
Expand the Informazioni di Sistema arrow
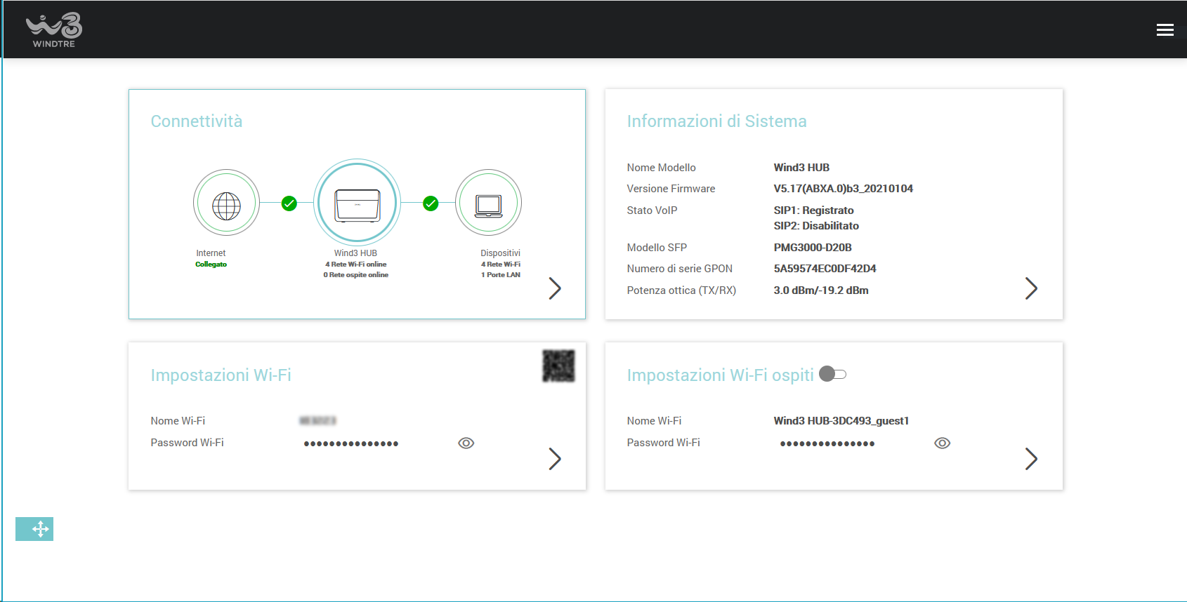click(x=1031, y=288)
